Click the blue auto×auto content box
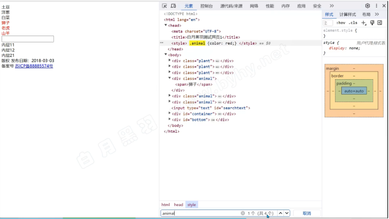 tap(354, 91)
